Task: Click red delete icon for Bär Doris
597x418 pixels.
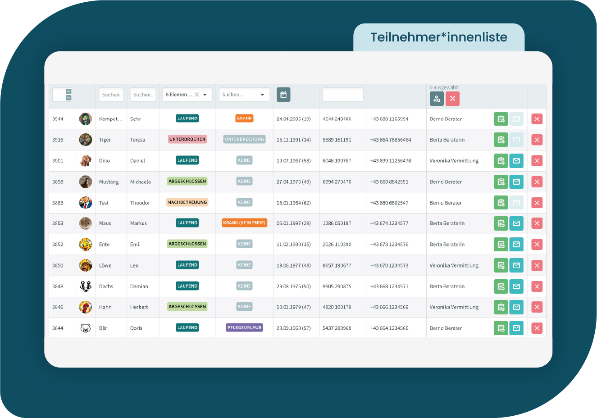Action: click(x=537, y=328)
